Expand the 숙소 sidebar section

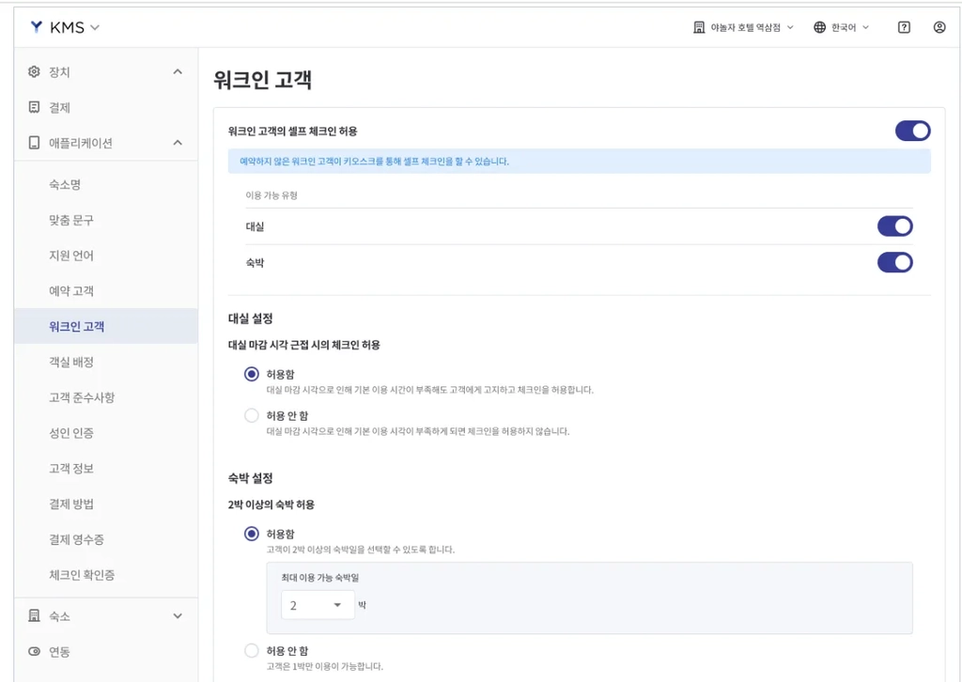(178, 615)
